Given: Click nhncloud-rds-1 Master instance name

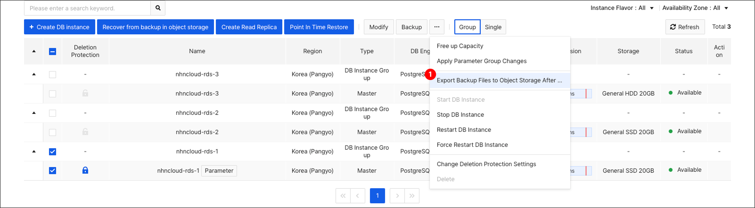Looking at the screenshot, I should [178, 171].
